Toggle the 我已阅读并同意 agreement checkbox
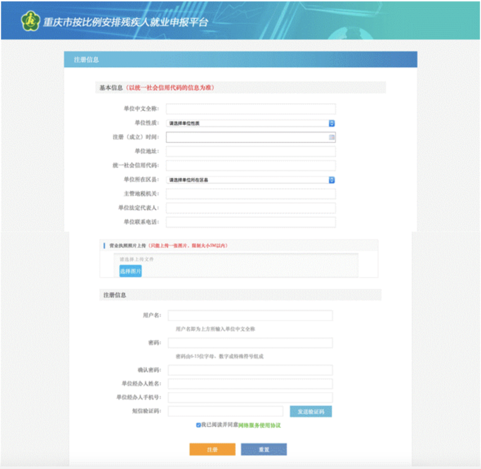Viewport: 481px width, 469px height. (198, 425)
